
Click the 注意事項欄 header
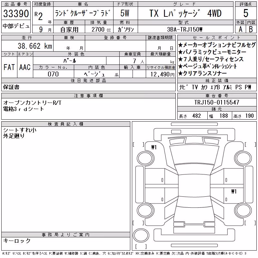88,95
